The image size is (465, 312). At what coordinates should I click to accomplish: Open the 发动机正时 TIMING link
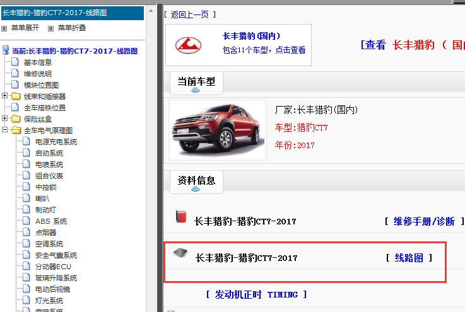coord(256,294)
